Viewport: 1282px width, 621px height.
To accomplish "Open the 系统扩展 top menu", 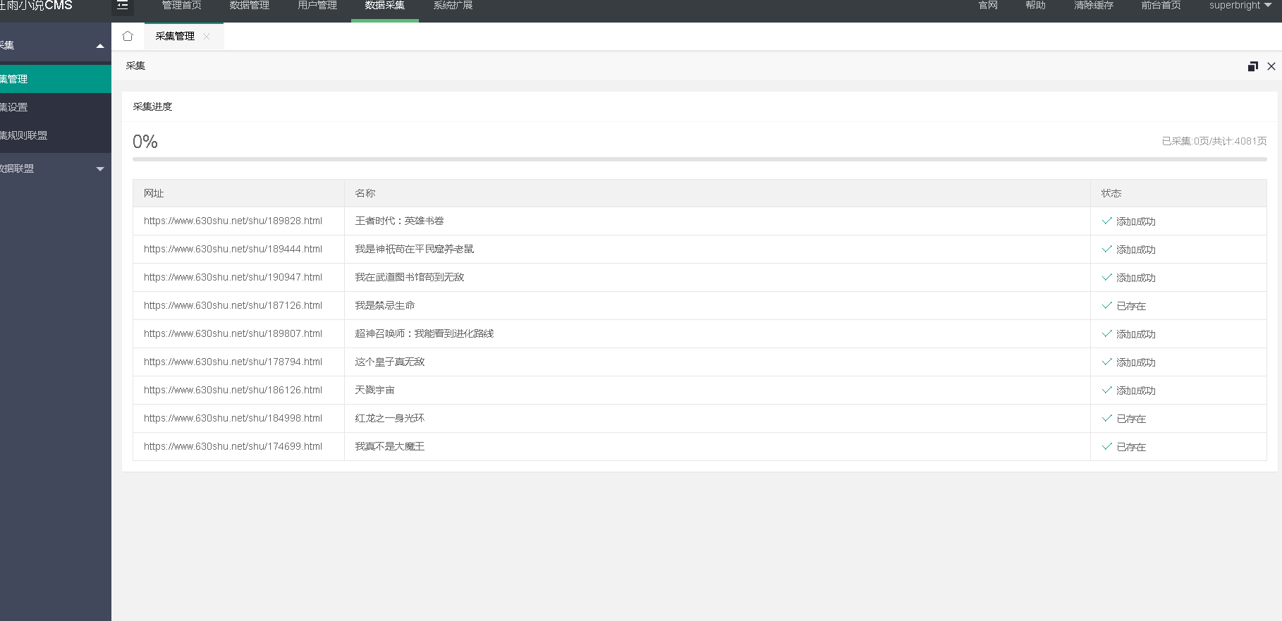I will 453,6.
